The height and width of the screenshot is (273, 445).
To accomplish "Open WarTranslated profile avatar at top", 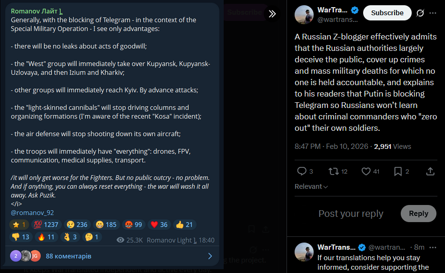I will click(304, 14).
